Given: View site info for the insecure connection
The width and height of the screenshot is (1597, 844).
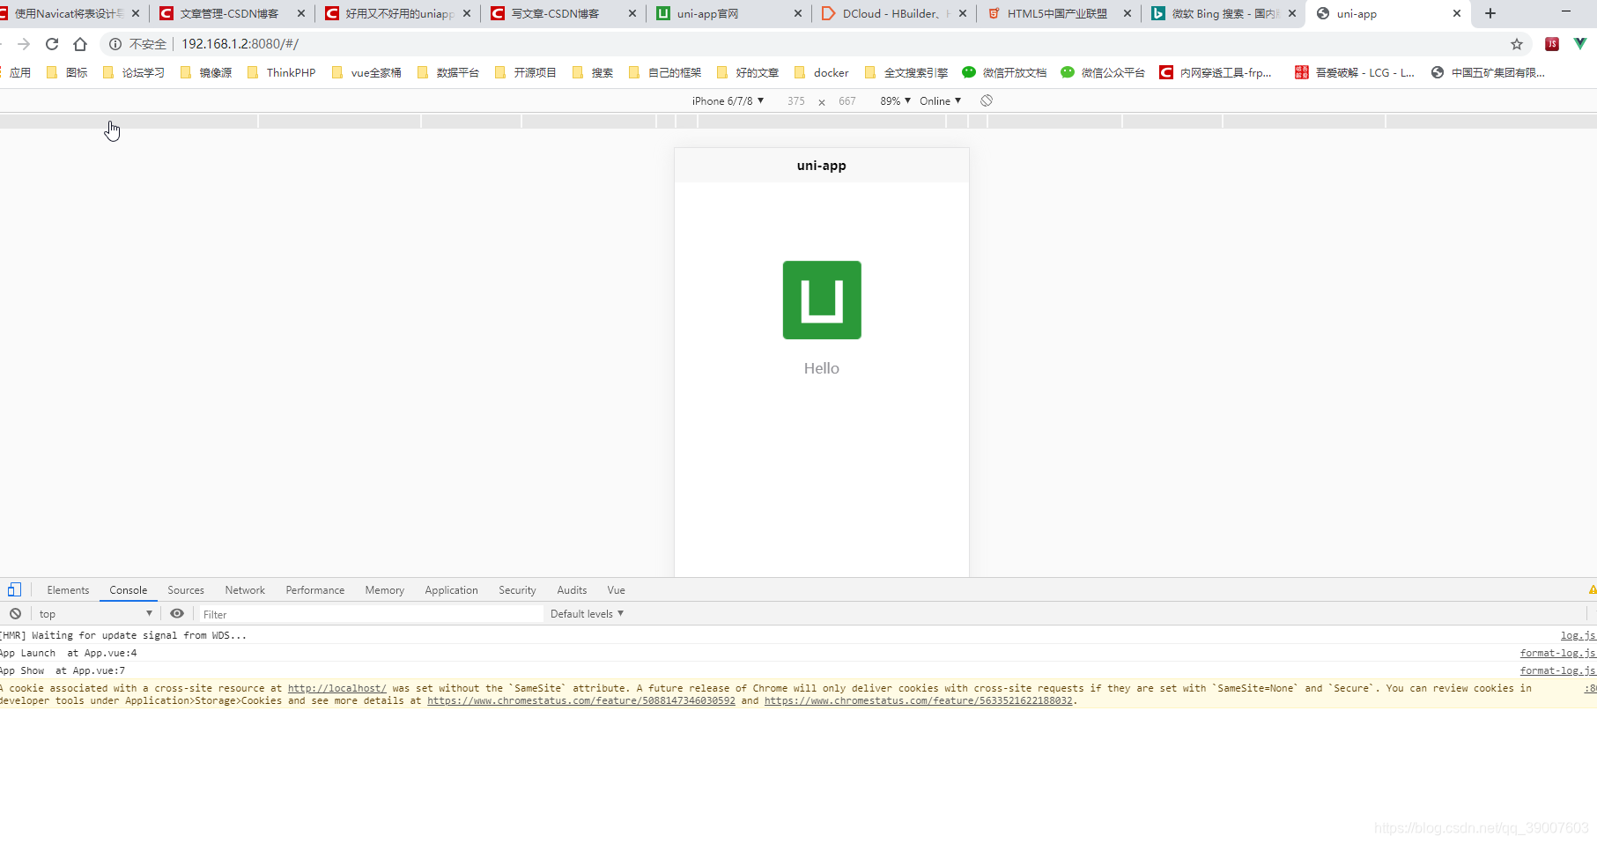Looking at the screenshot, I should tap(115, 44).
